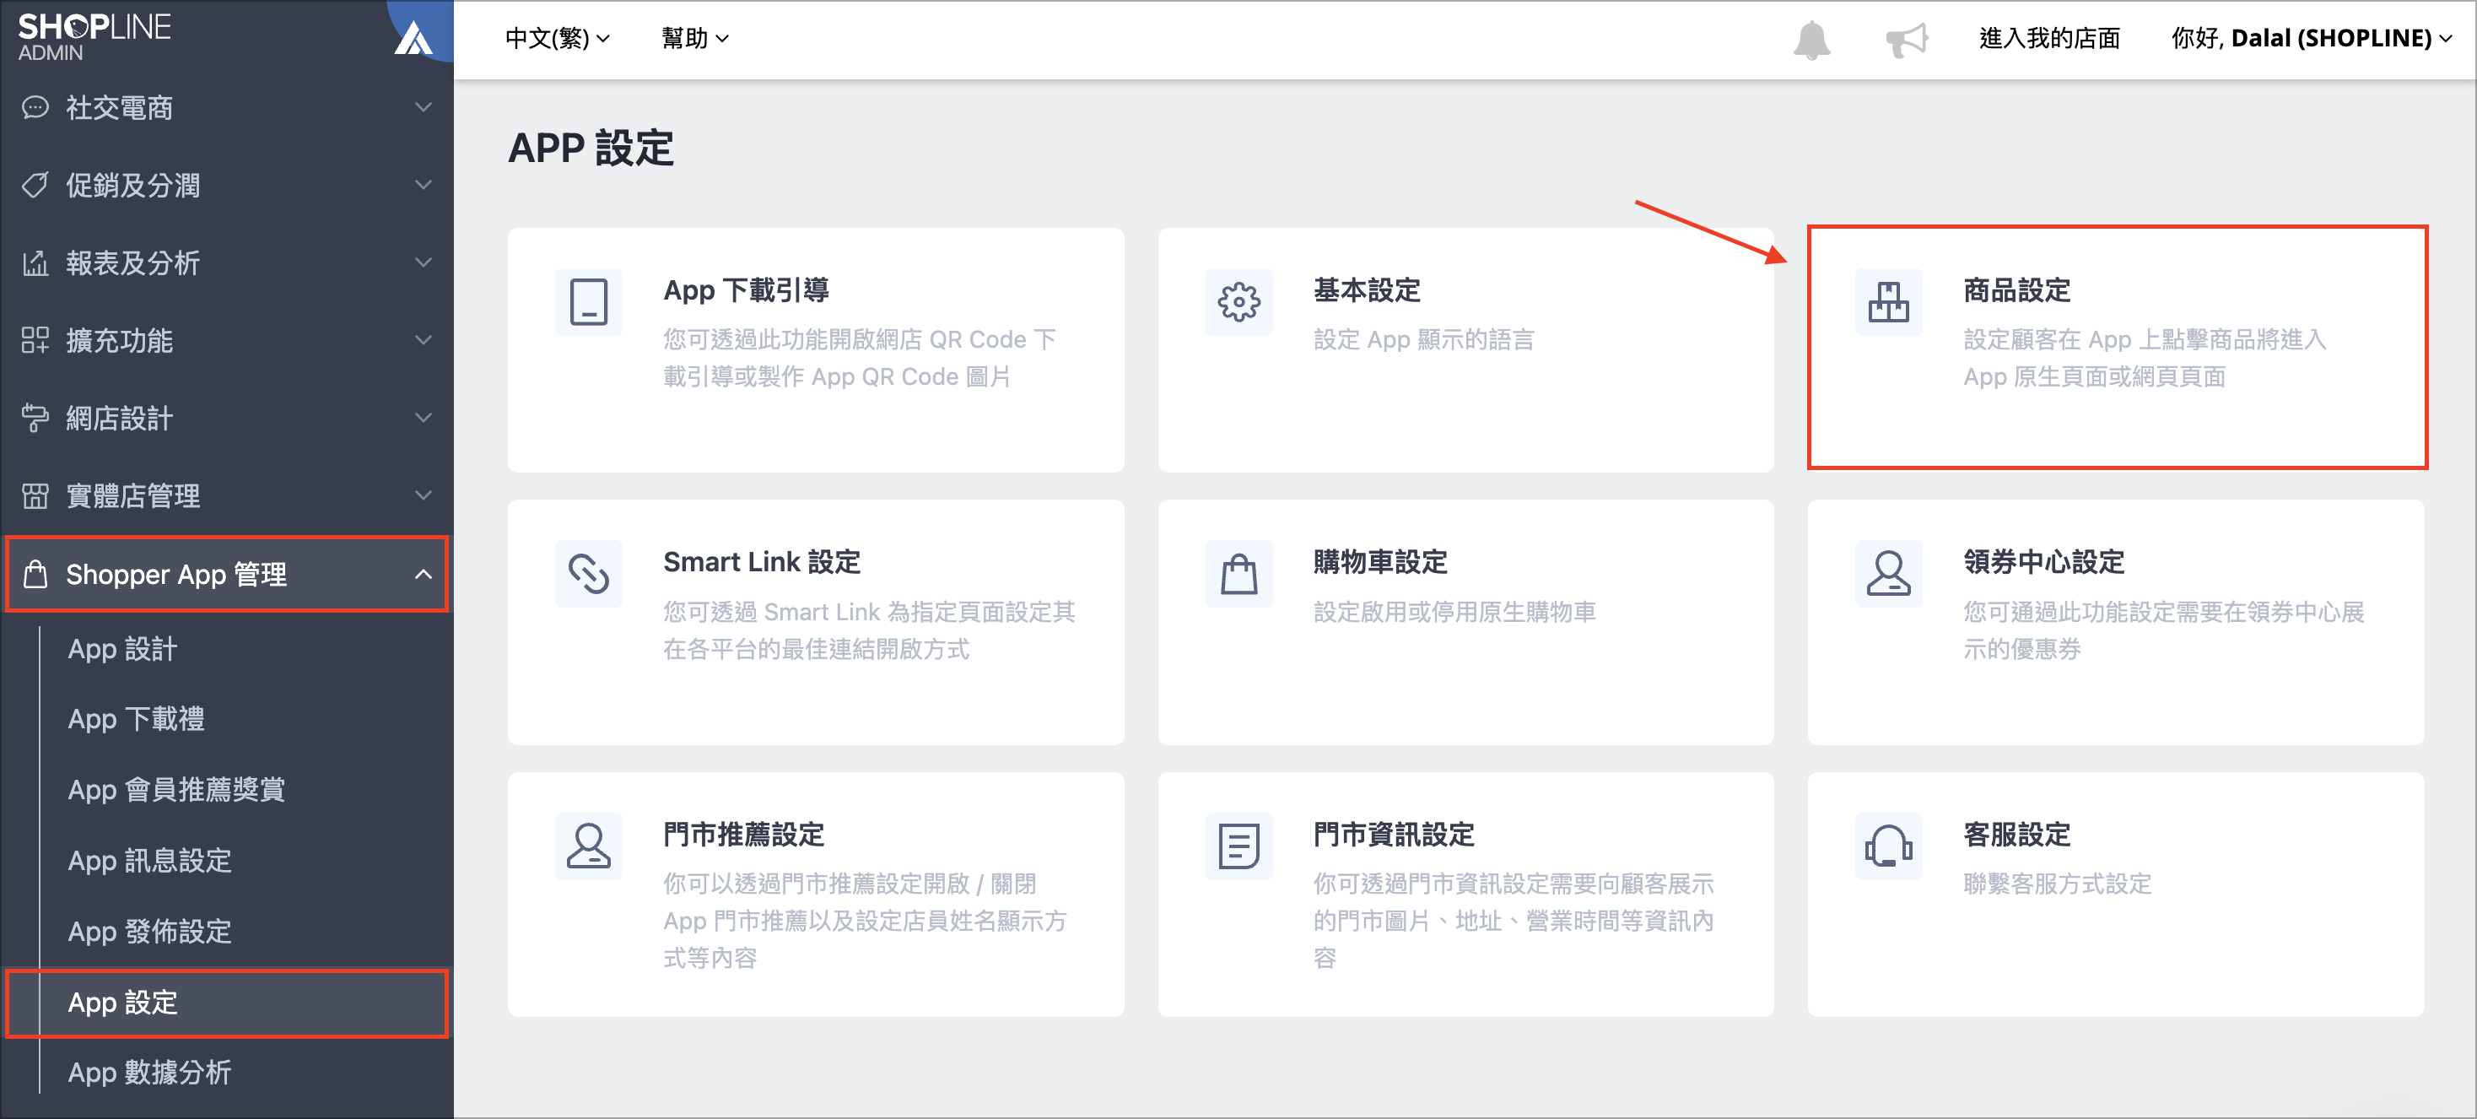Open the 中文(繁) language dropdown
The image size is (2477, 1119).
pos(558,39)
